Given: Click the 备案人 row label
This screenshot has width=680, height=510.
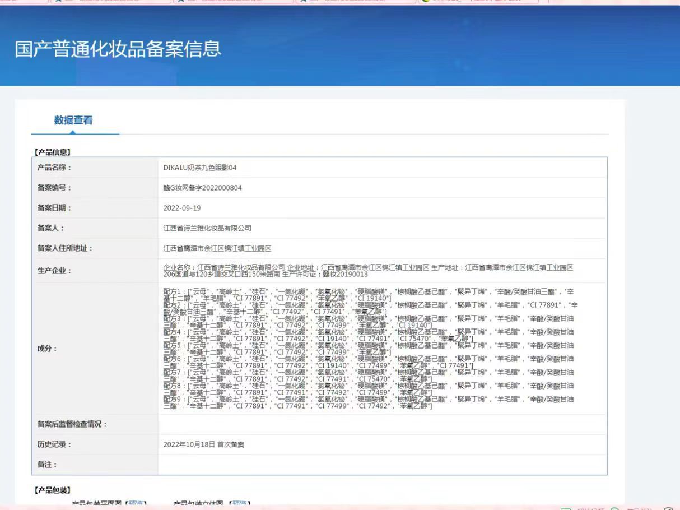Looking at the screenshot, I should 51,228.
